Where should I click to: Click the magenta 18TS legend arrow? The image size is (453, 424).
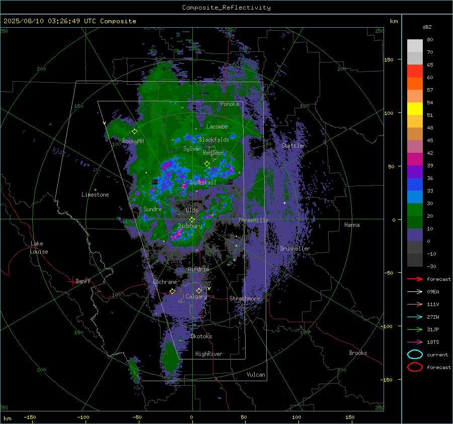pos(415,342)
